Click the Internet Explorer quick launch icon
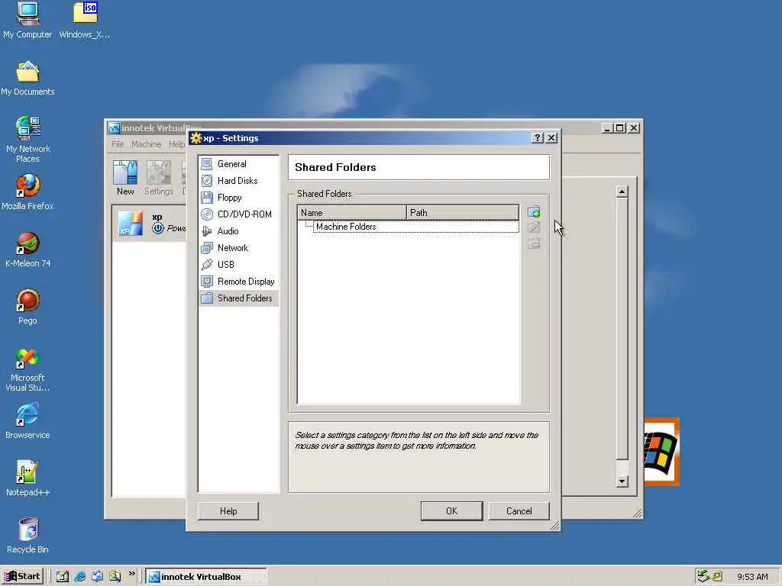This screenshot has width=782, height=586. pyautogui.click(x=79, y=577)
